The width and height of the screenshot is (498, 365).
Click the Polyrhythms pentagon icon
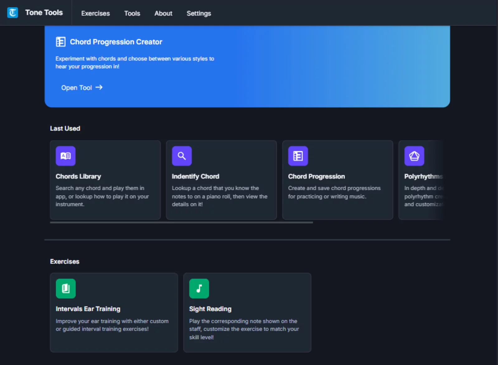[x=414, y=156]
